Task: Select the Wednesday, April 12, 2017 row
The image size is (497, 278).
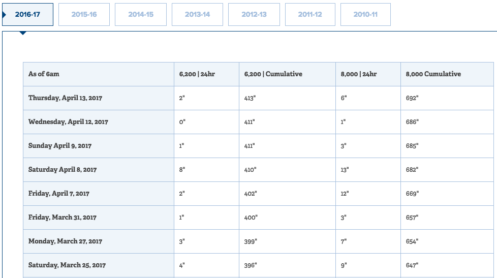Action: [258, 122]
